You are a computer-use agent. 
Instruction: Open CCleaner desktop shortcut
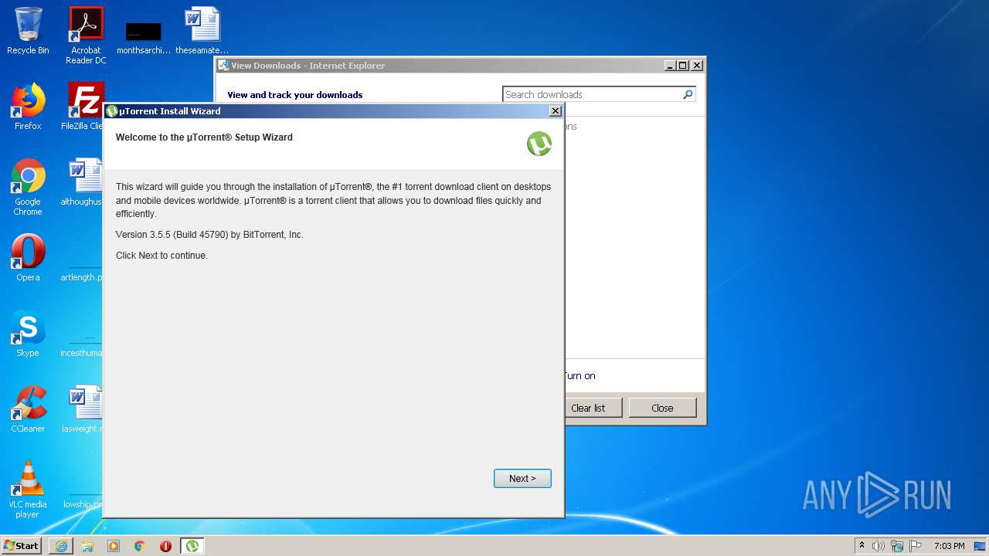click(28, 409)
